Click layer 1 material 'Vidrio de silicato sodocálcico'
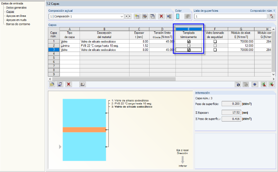The image size is (278, 172). [x=104, y=41]
